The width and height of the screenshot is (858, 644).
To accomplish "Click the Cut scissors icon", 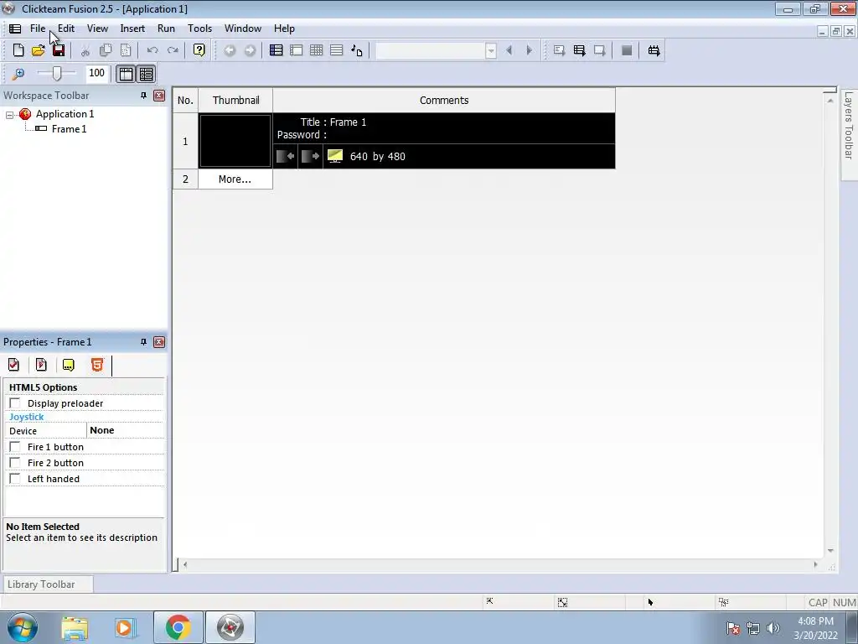I will (85, 51).
